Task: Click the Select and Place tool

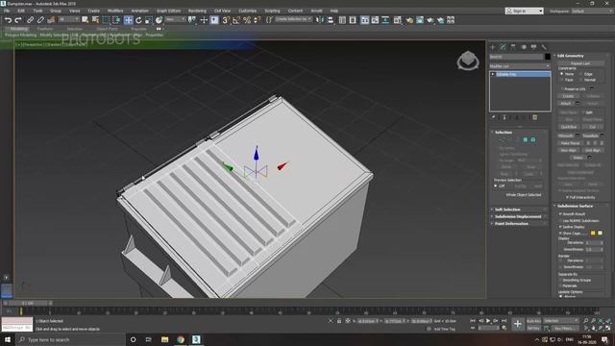Action: click(x=159, y=20)
